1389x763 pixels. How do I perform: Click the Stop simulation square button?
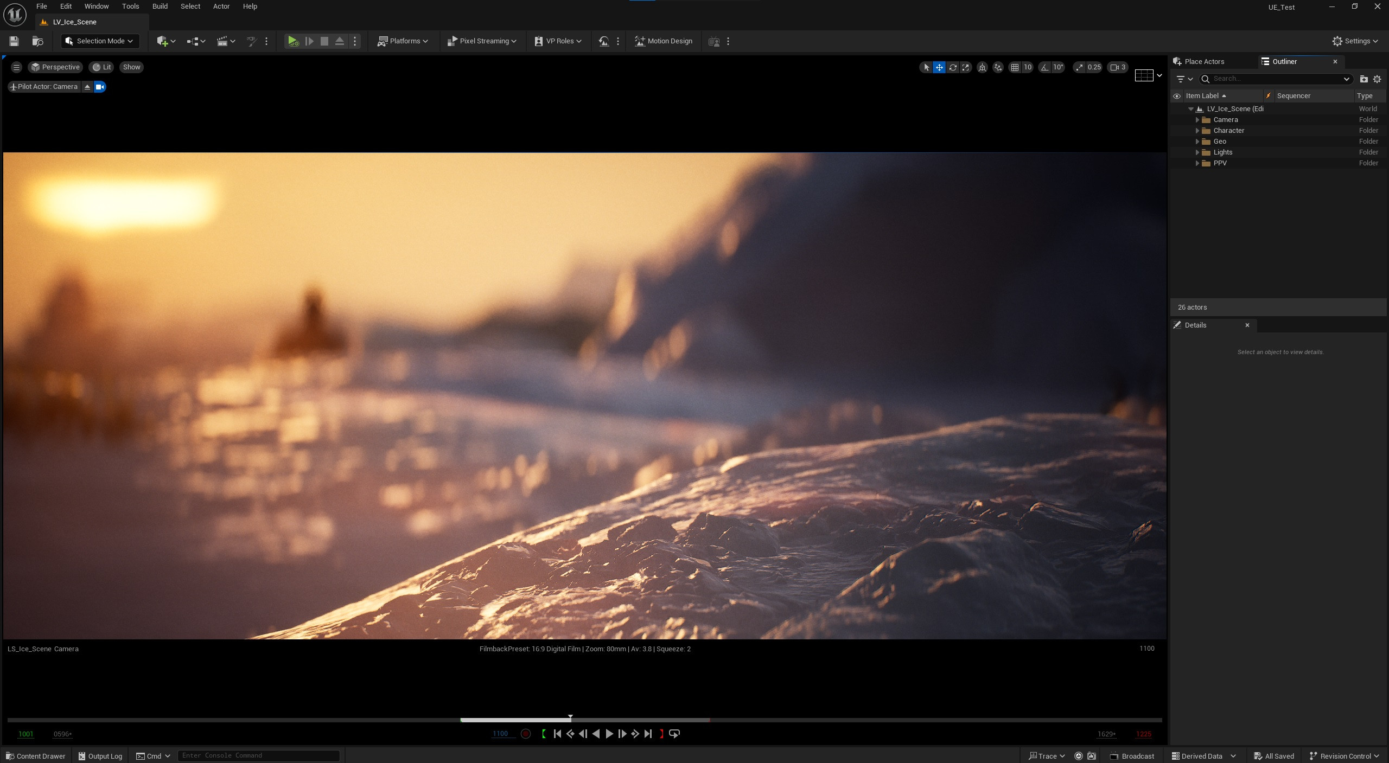324,41
